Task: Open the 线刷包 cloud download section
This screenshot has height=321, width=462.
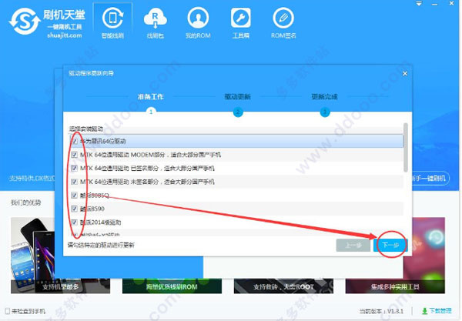Action: [156, 22]
